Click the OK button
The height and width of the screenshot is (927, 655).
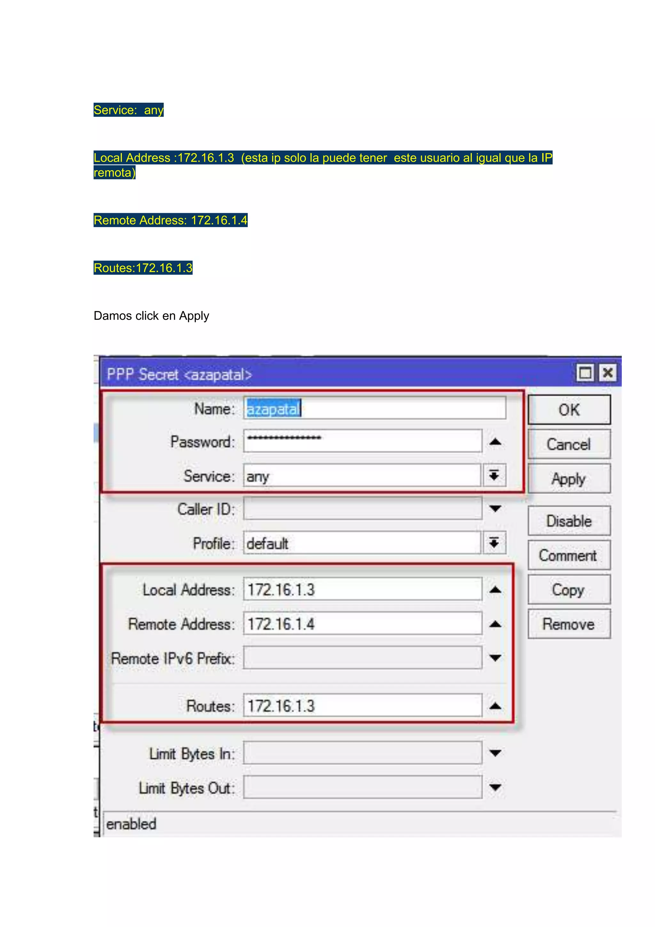pos(569,409)
